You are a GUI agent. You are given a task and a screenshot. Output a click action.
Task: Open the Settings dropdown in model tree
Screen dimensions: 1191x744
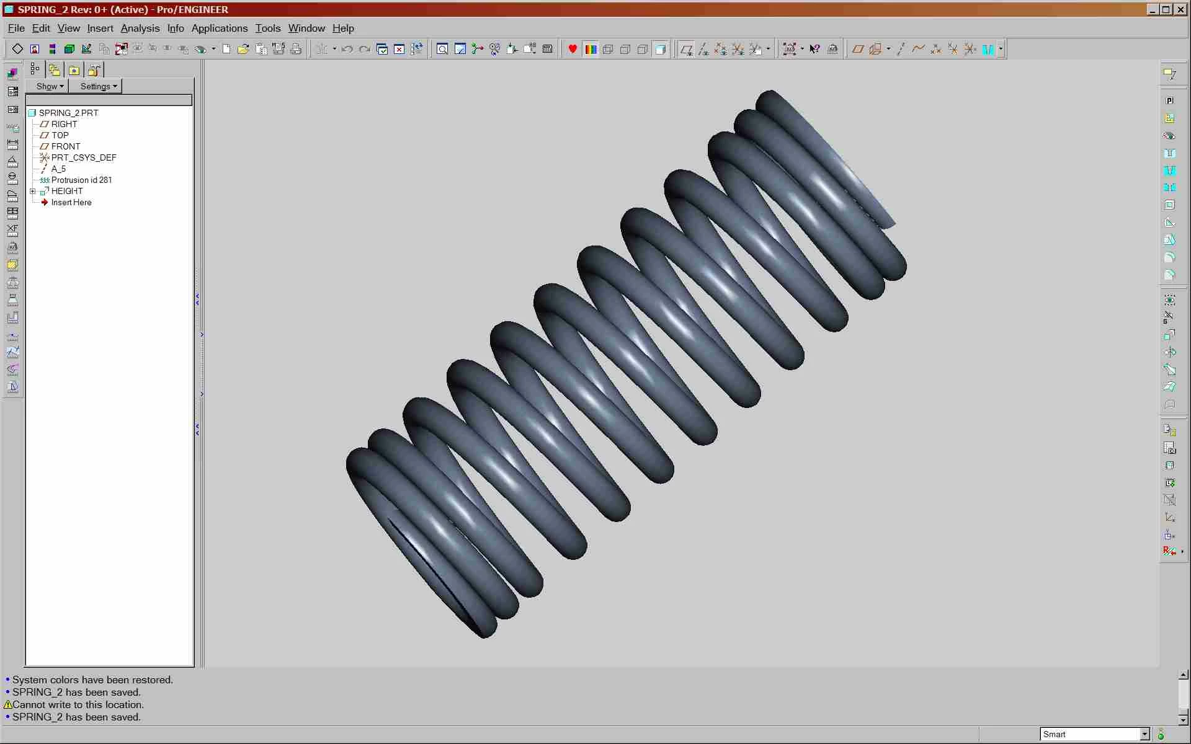(x=98, y=87)
